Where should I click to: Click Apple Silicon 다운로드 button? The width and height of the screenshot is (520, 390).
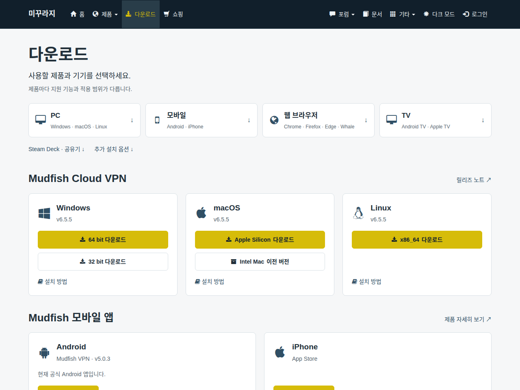point(260,240)
